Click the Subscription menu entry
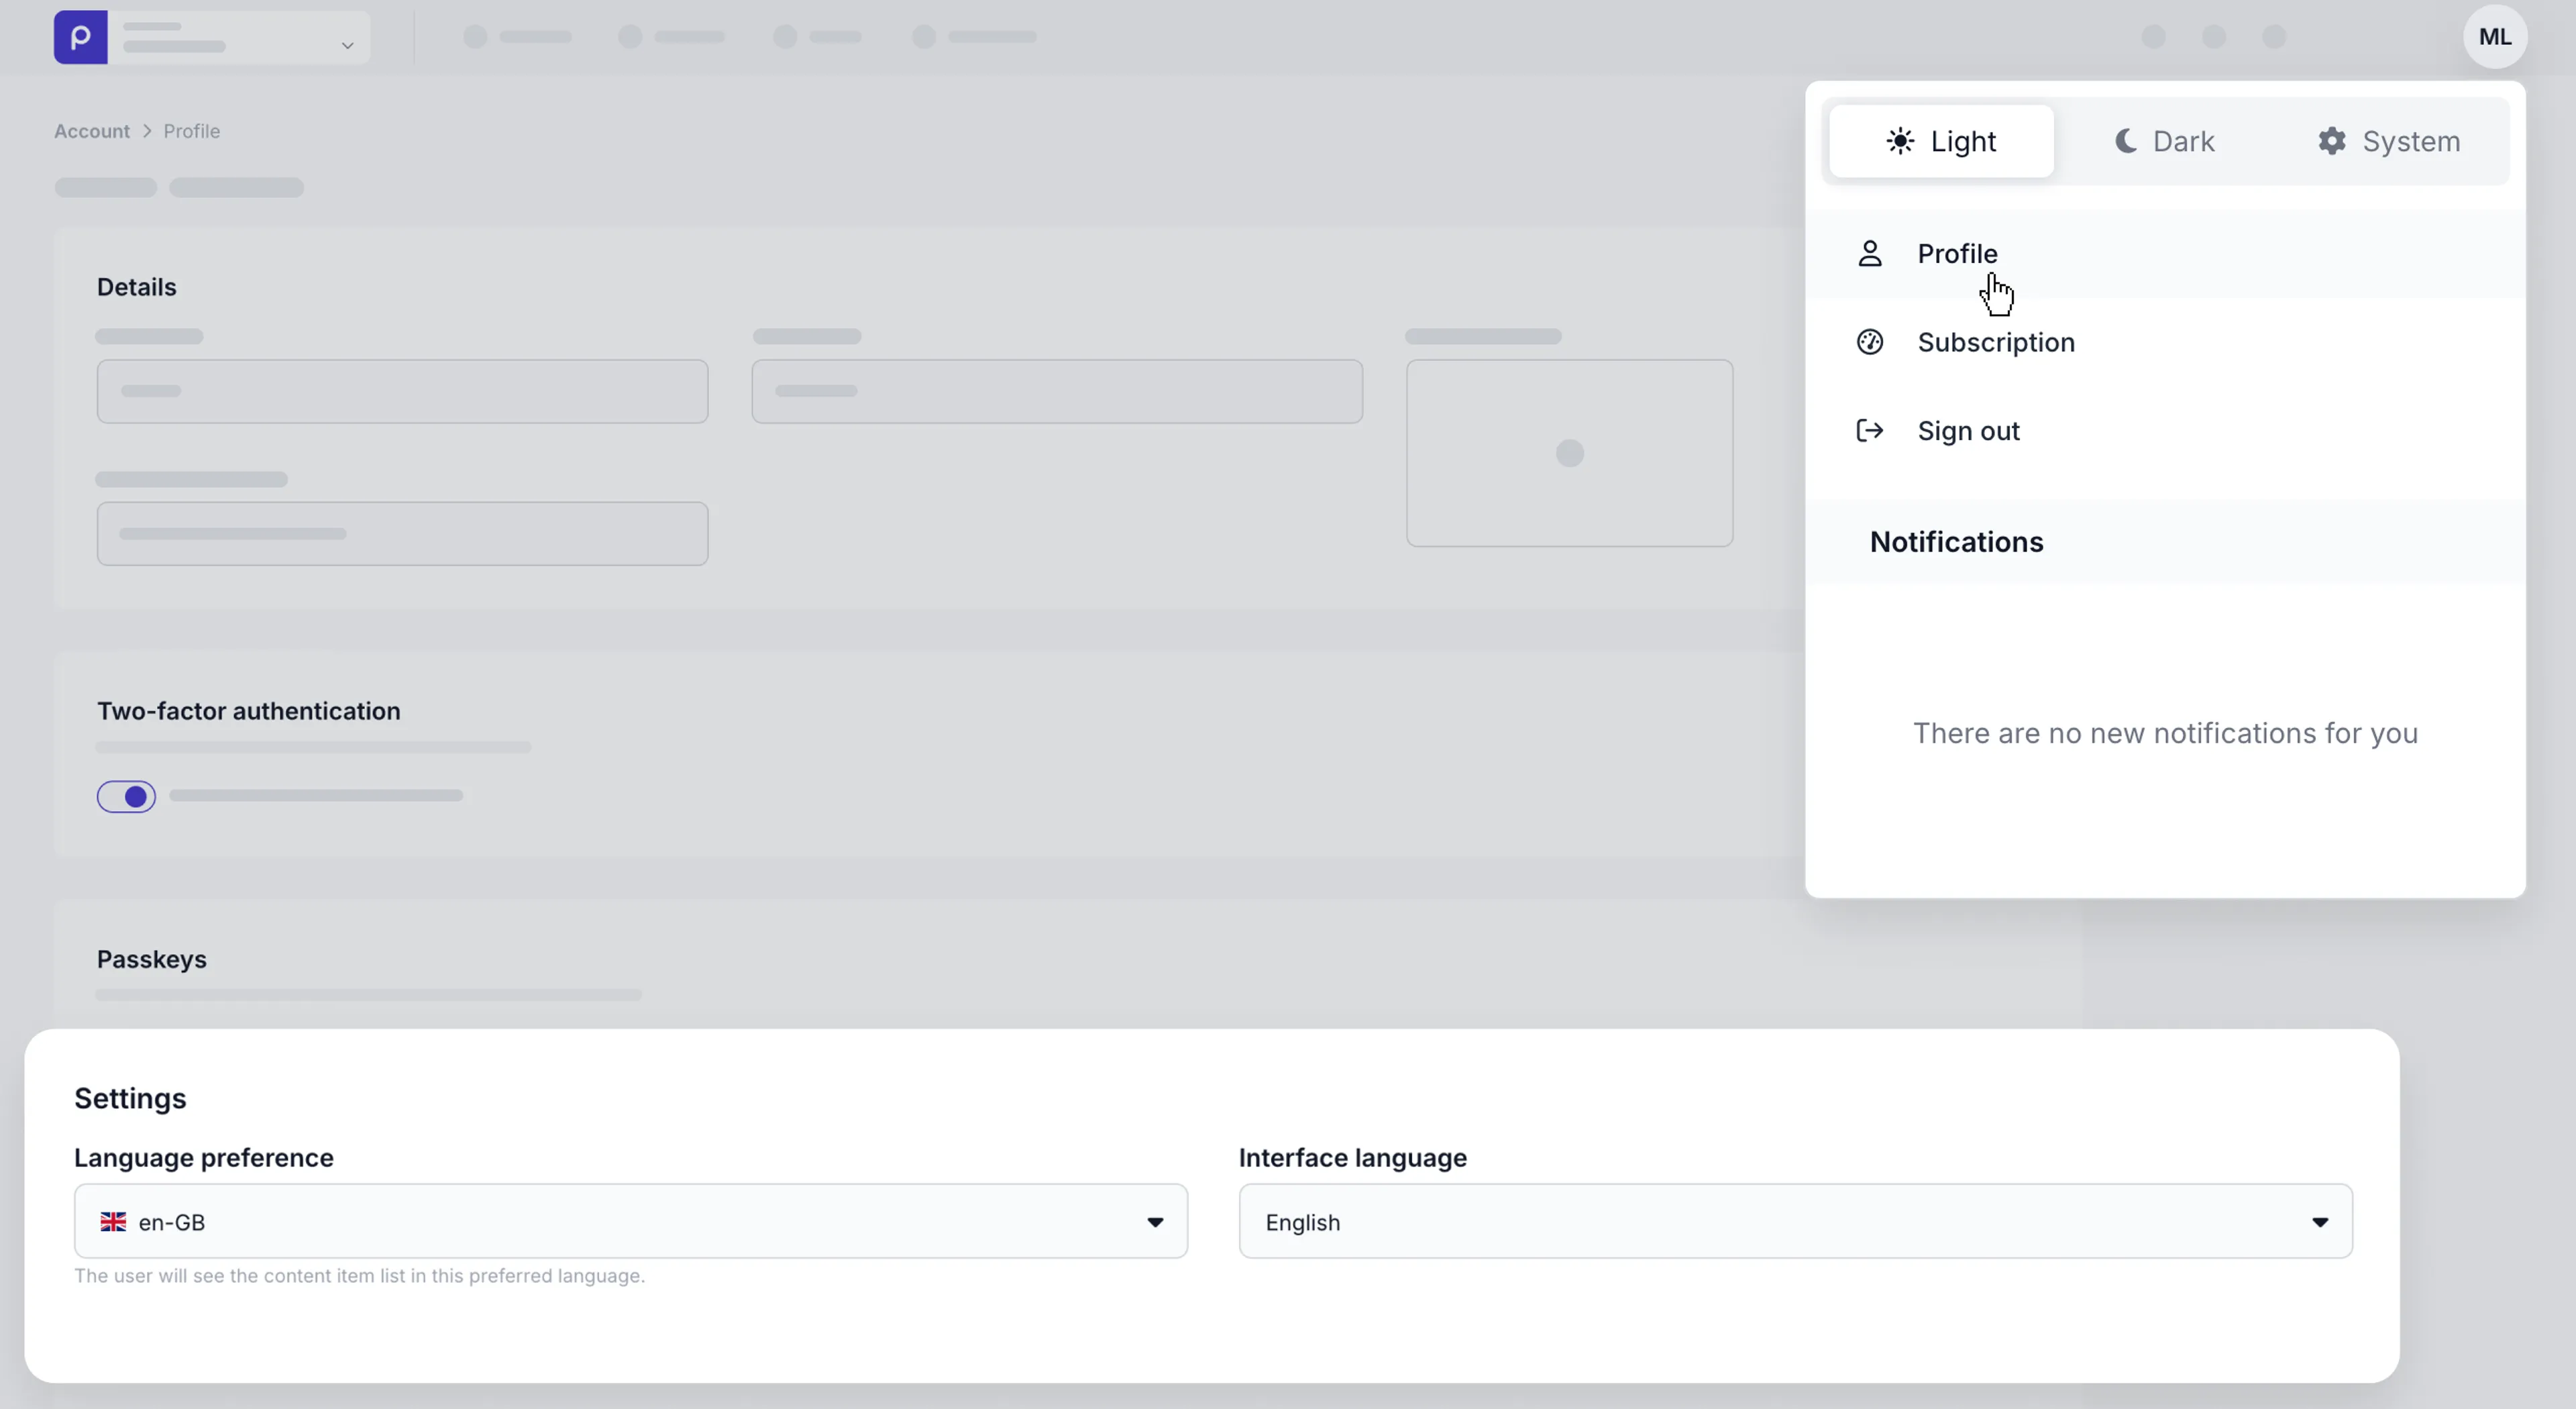The height and width of the screenshot is (1409, 2576). [1996, 341]
